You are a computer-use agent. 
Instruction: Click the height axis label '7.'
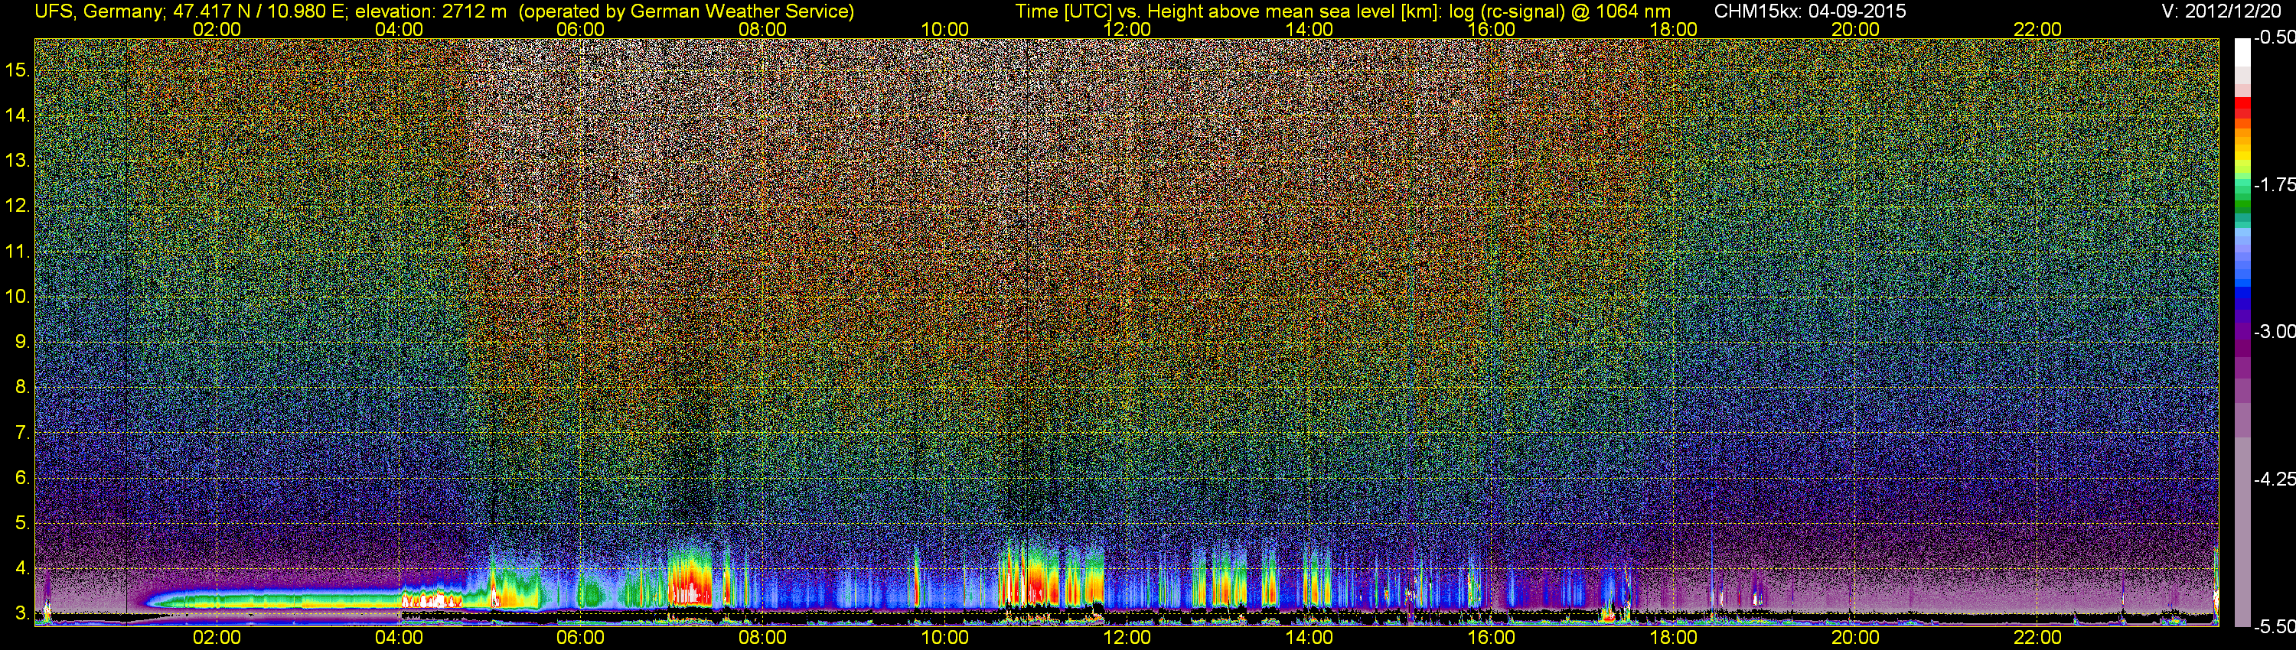(23, 433)
